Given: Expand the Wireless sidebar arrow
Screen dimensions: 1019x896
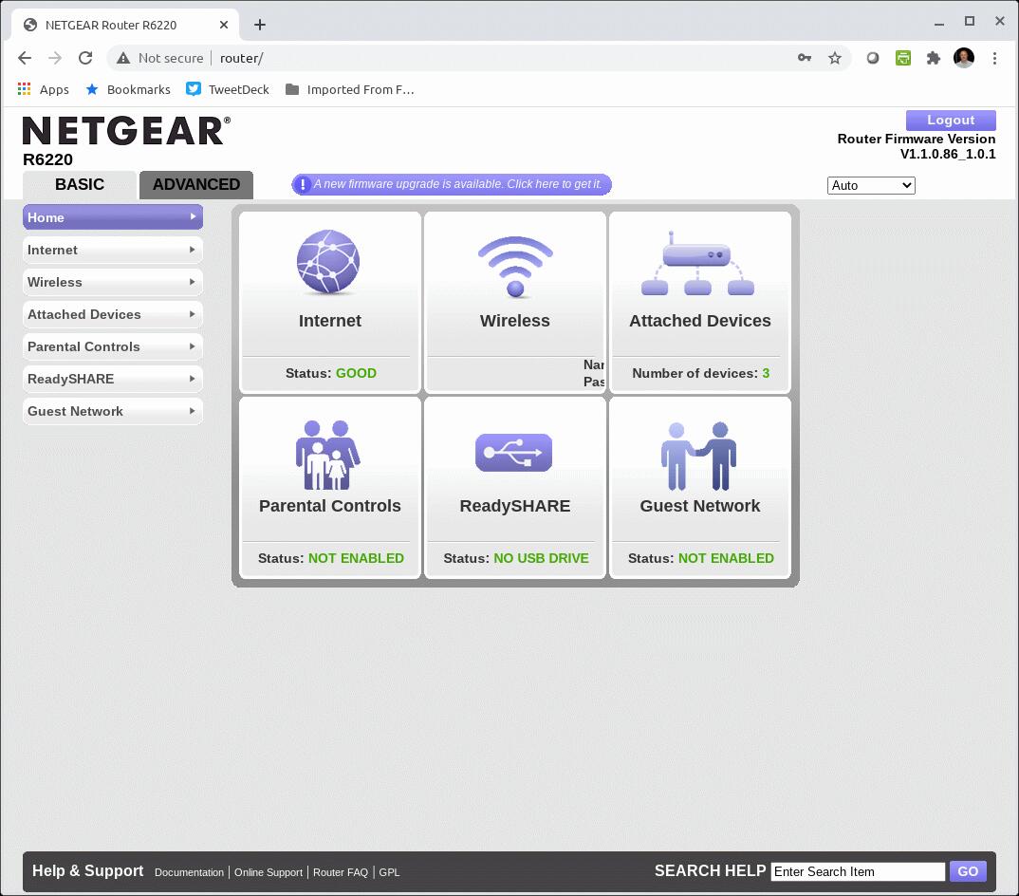Looking at the screenshot, I should pyautogui.click(x=193, y=282).
